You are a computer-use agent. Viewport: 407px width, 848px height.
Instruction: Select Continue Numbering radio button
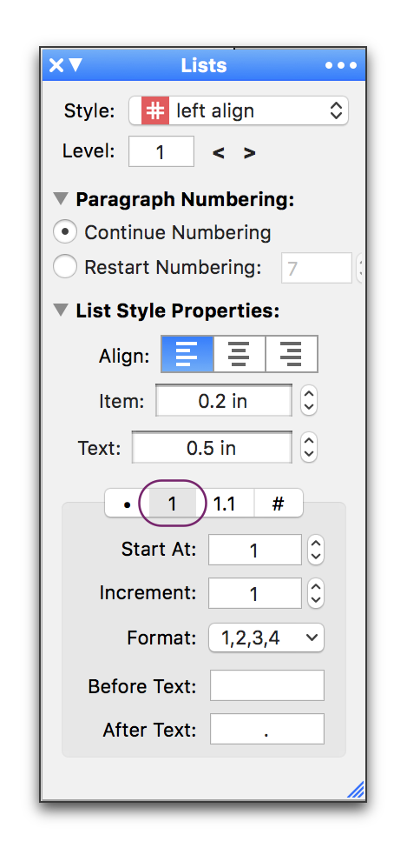pyautogui.click(x=65, y=232)
